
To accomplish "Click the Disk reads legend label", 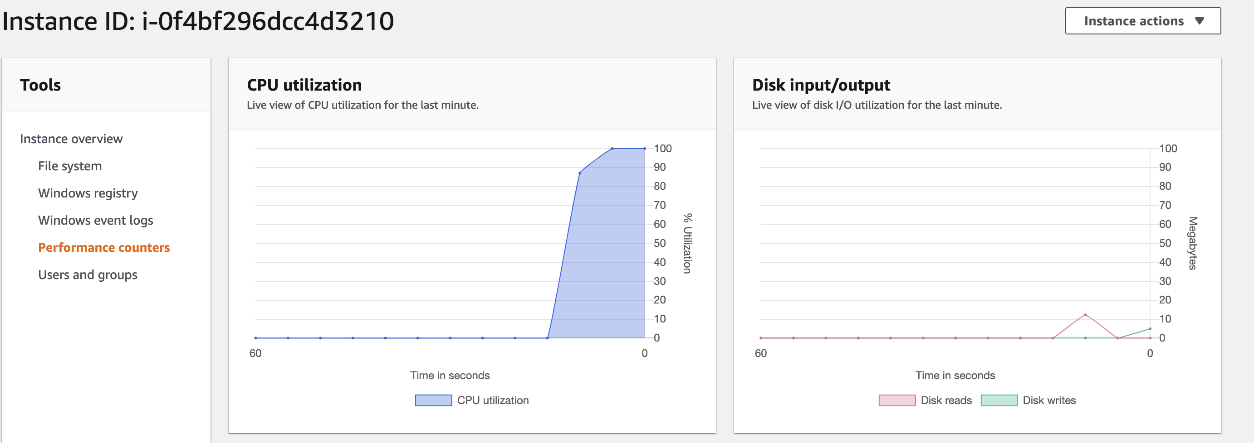I will point(946,400).
